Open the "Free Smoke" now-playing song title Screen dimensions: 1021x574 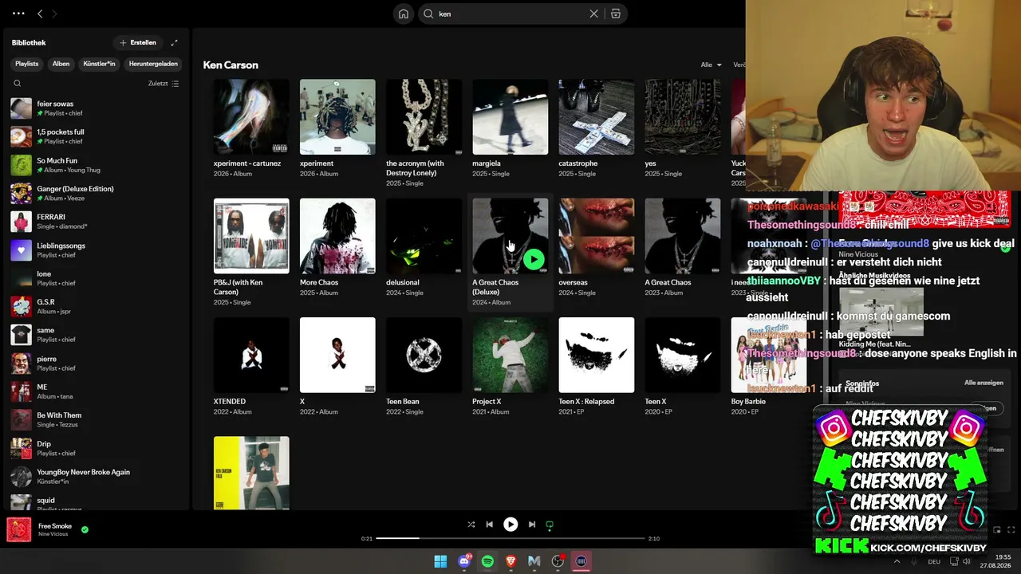click(55, 526)
